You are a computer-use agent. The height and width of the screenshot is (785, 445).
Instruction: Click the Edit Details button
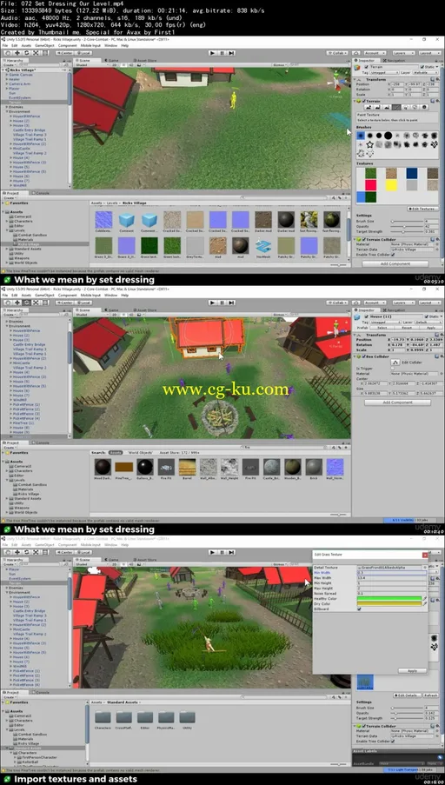pos(408,695)
